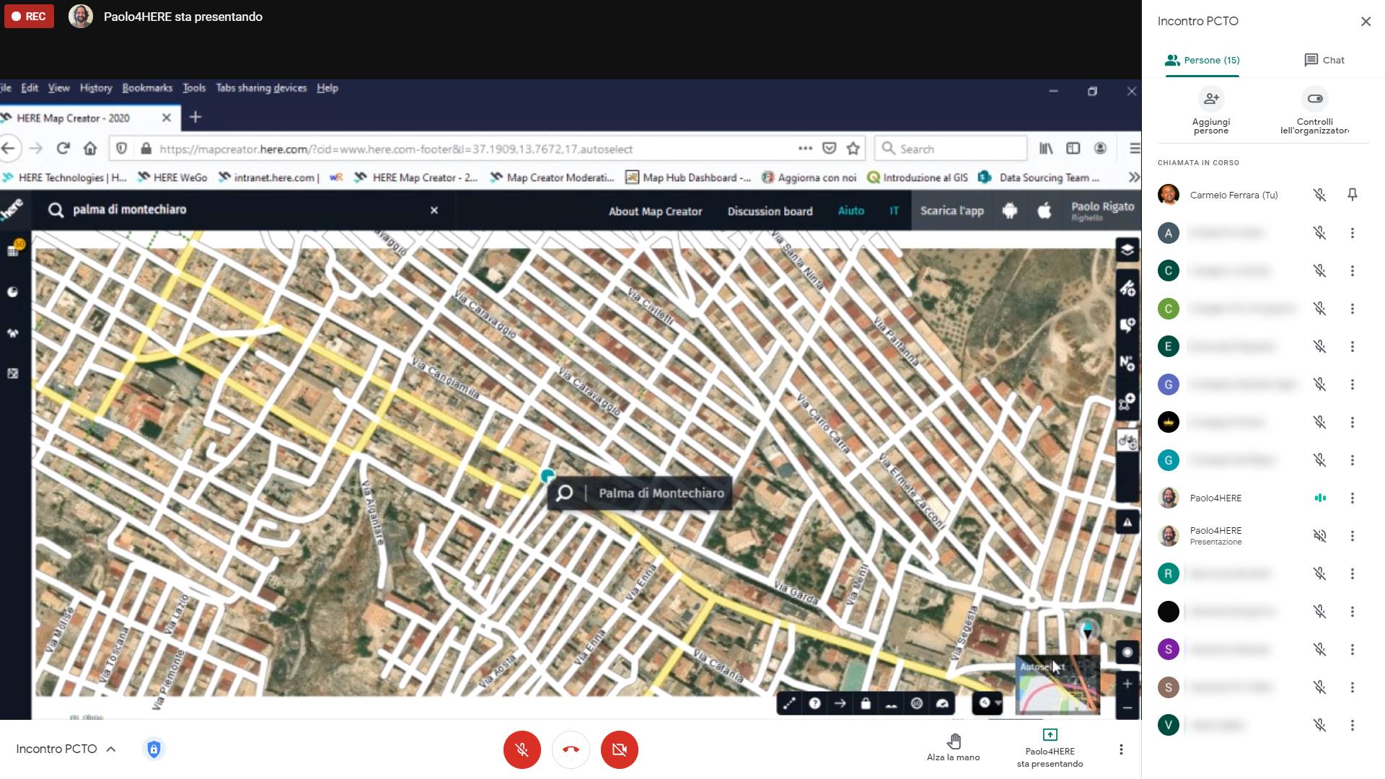Switch to the Chat tab

click(1324, 60)
